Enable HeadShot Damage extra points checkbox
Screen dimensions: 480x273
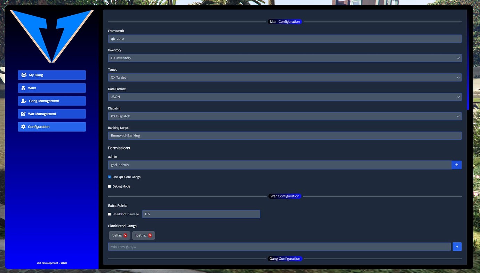pyautogui.click(x=110, y=214)
